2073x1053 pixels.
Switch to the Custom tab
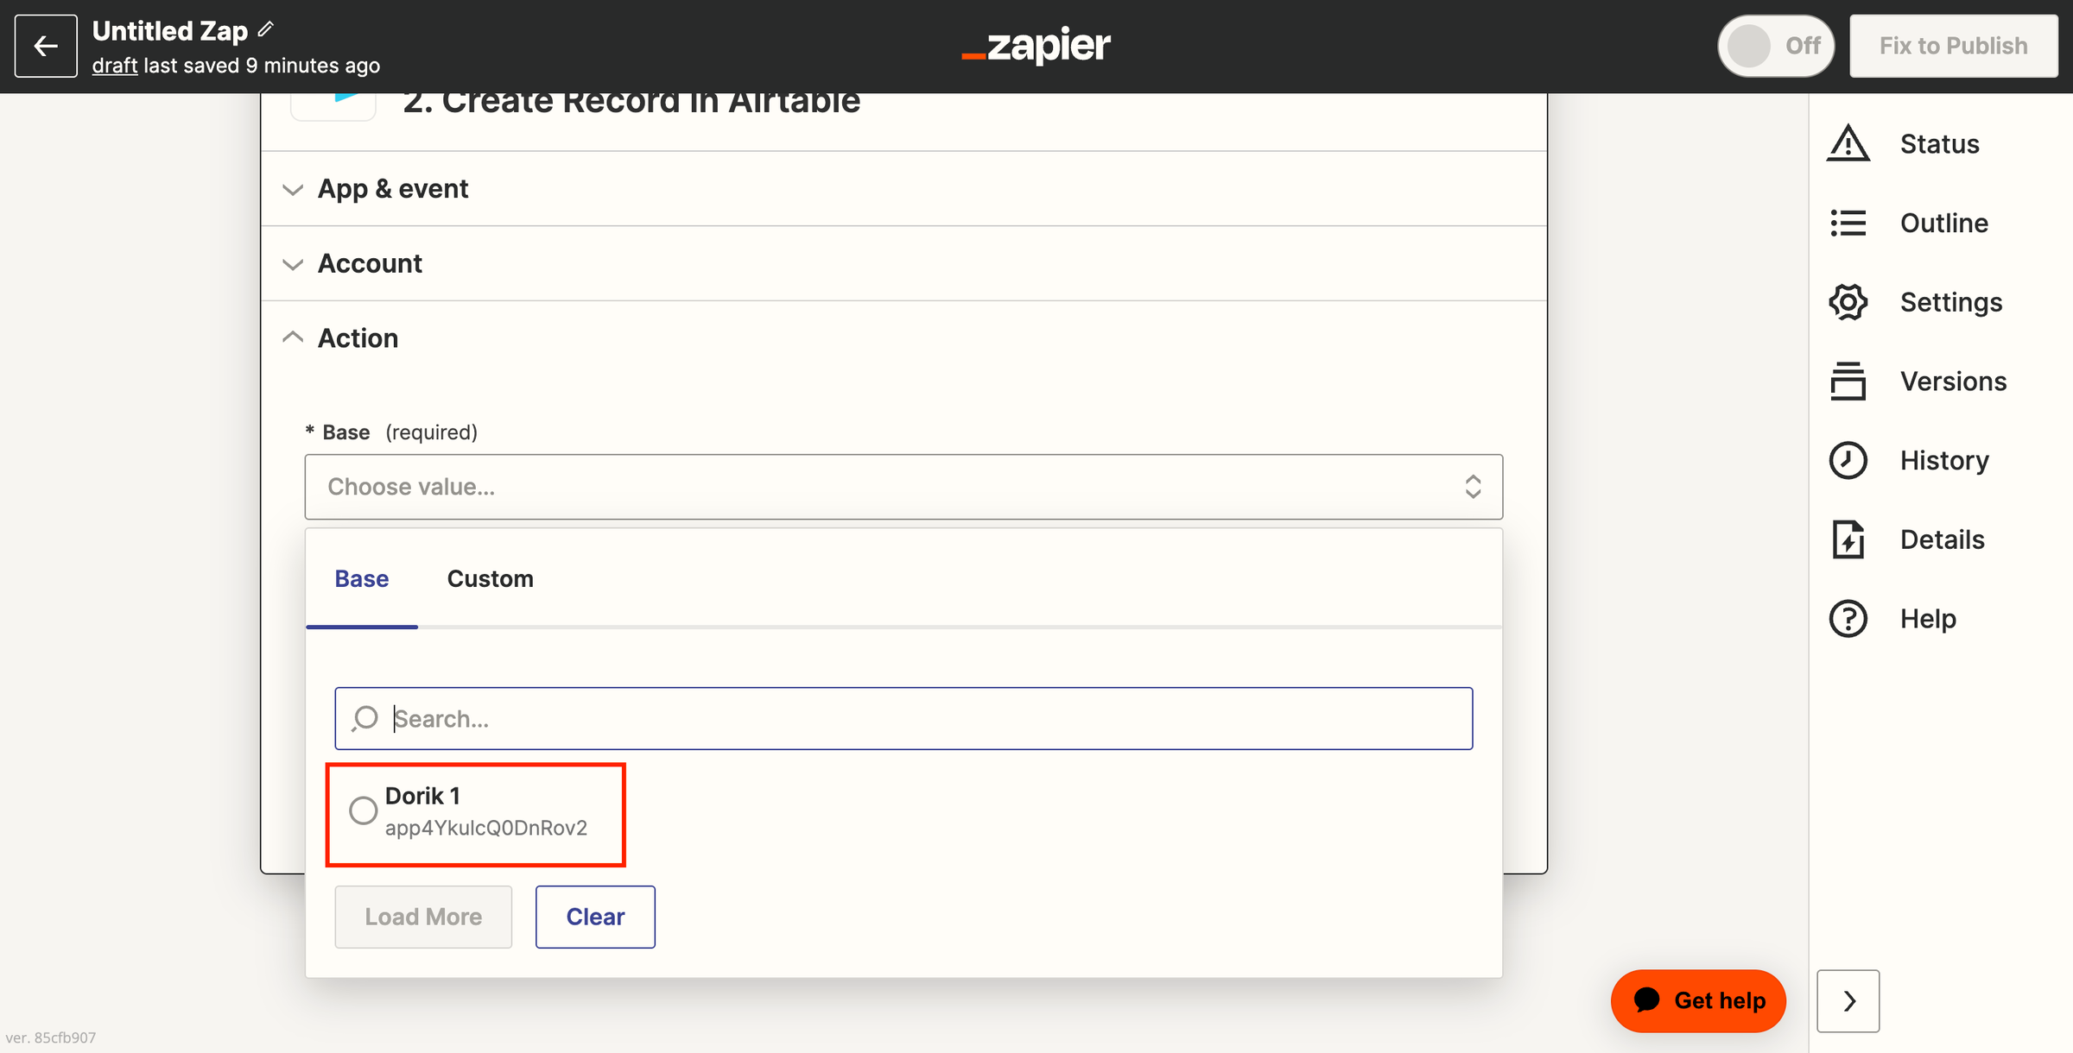[491, 577]
